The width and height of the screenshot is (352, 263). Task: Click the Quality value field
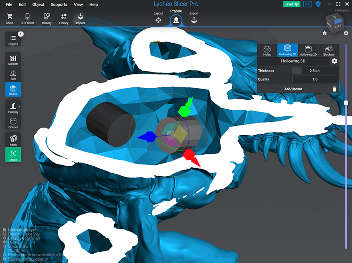pyautogui.click(x=315, y=79)
